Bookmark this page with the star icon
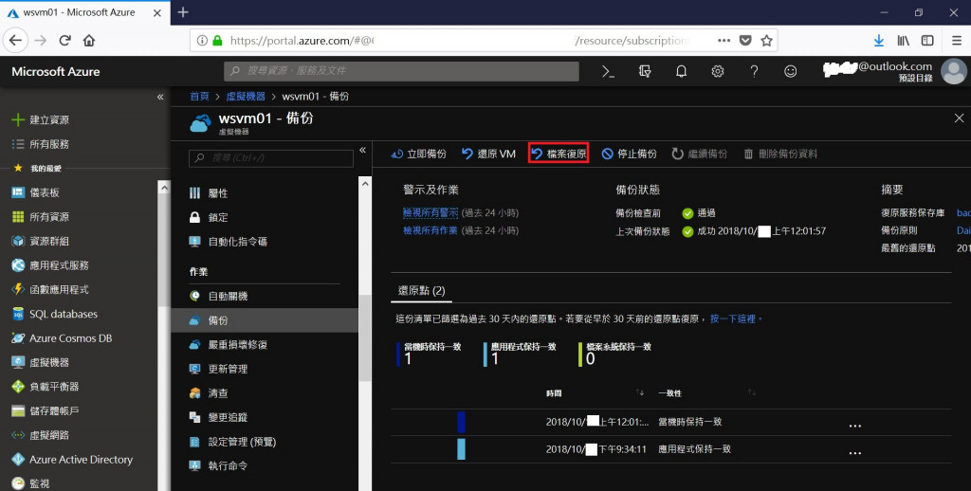971x491 pixels. coord(766,40)
